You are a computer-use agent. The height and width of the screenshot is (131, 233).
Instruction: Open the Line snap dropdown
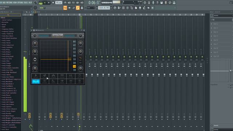coord(91,8)
